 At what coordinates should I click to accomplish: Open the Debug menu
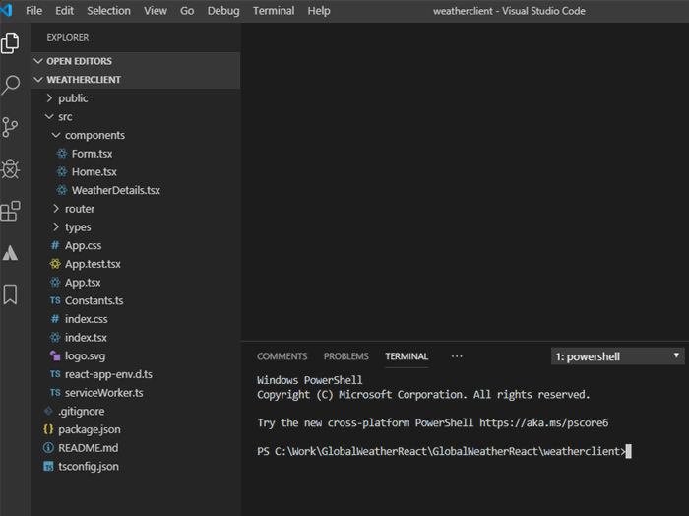pyautogui.click(x=223, y=11)
